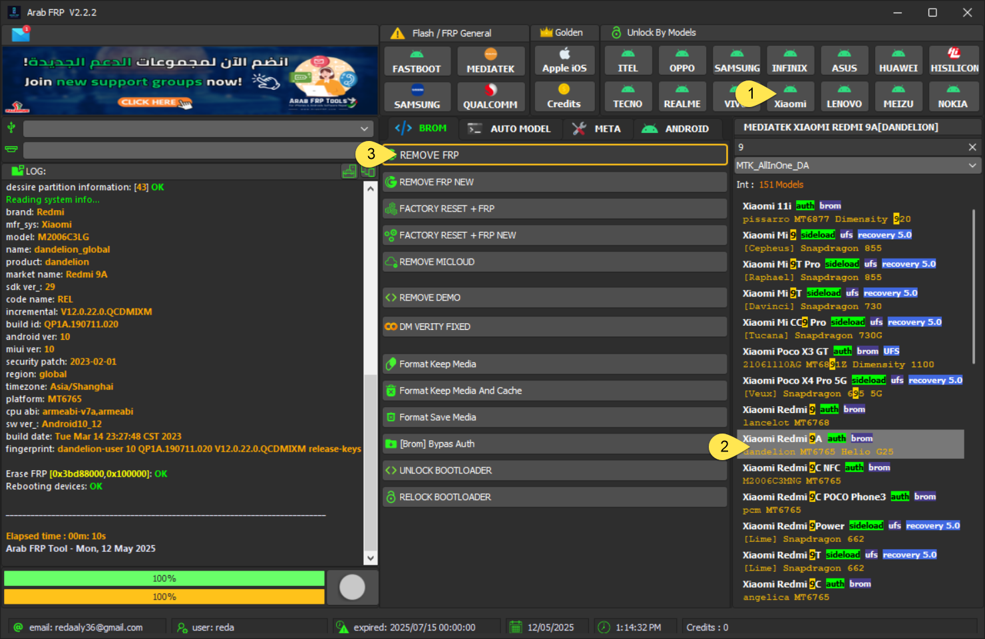Select the Xiaomi brand under Unlock By Models

point(790,96)
